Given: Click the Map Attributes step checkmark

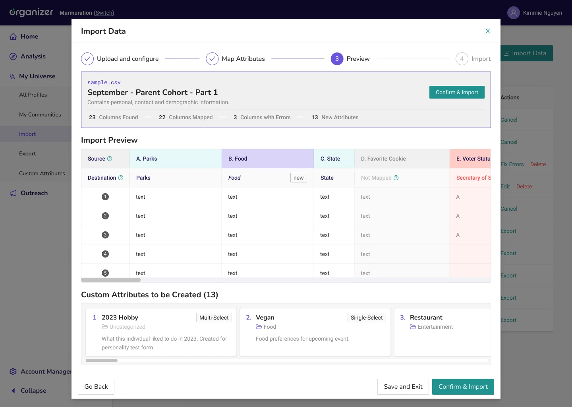Looking at the screenshot, I should (212, 59).
